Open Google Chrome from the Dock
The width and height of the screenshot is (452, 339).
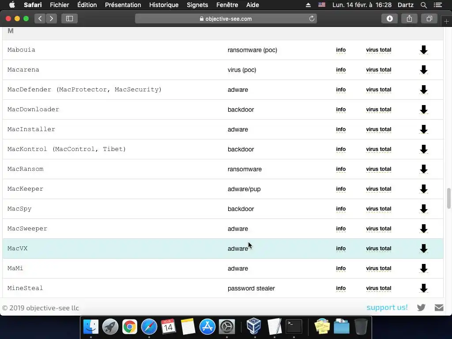[130, 327]
